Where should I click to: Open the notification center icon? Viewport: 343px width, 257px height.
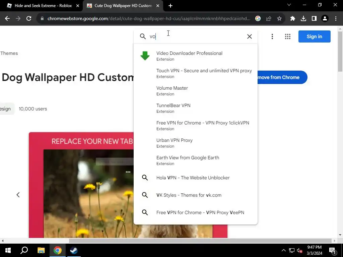point(332,250)
